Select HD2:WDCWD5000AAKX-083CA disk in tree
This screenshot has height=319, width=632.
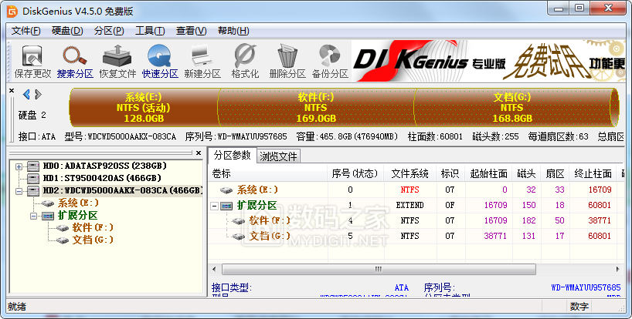coord(122,190)
